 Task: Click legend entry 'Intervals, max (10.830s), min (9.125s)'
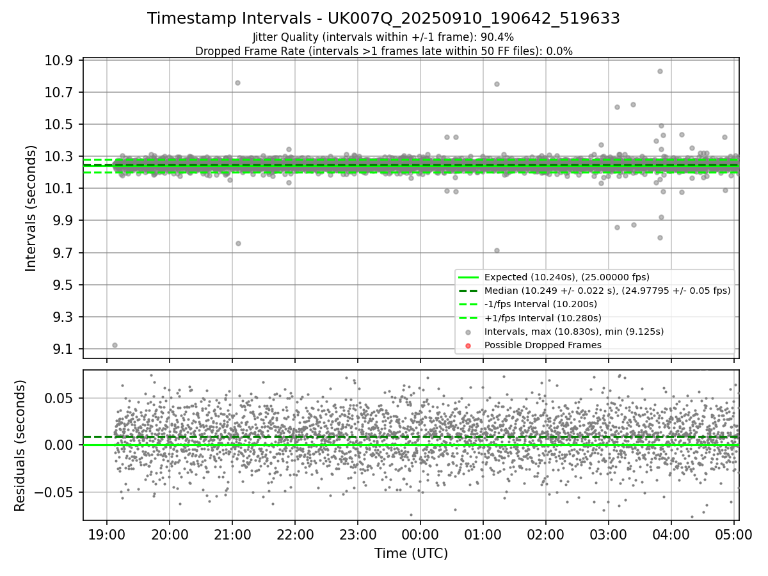click(x=574, y=332)
